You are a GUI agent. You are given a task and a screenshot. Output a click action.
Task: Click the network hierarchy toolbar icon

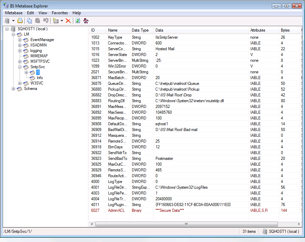pos(86,21)
